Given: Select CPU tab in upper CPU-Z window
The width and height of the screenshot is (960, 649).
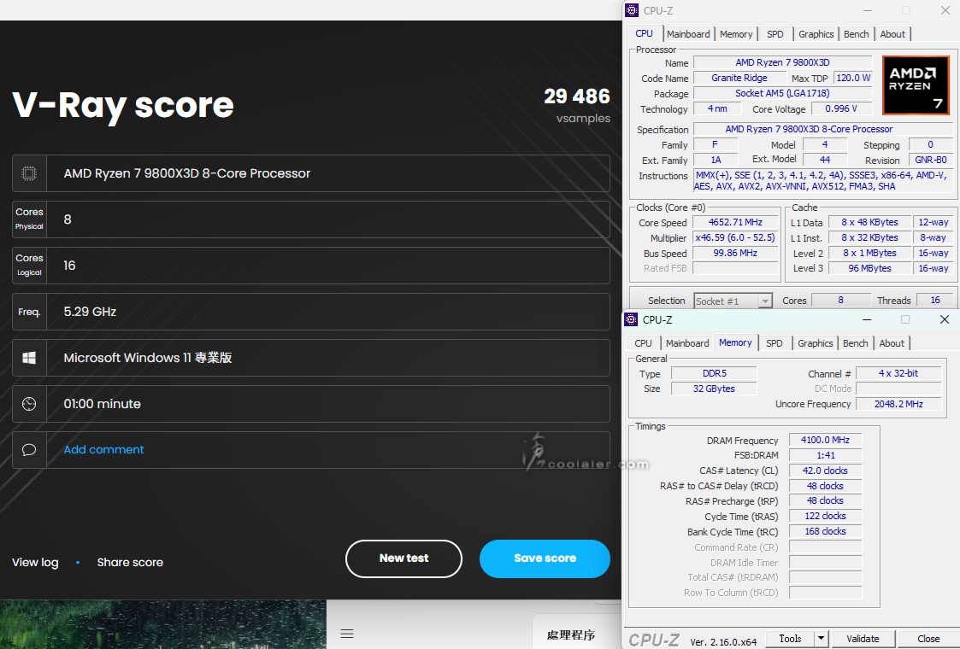Looking at the screenshot, I should [644, 33].
